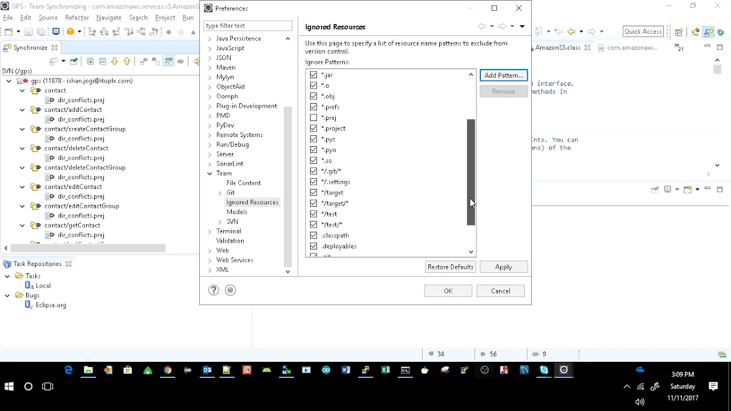Enable the *.prej ignore pattern checkbox
731x411 pixels.
pos(314,118)
